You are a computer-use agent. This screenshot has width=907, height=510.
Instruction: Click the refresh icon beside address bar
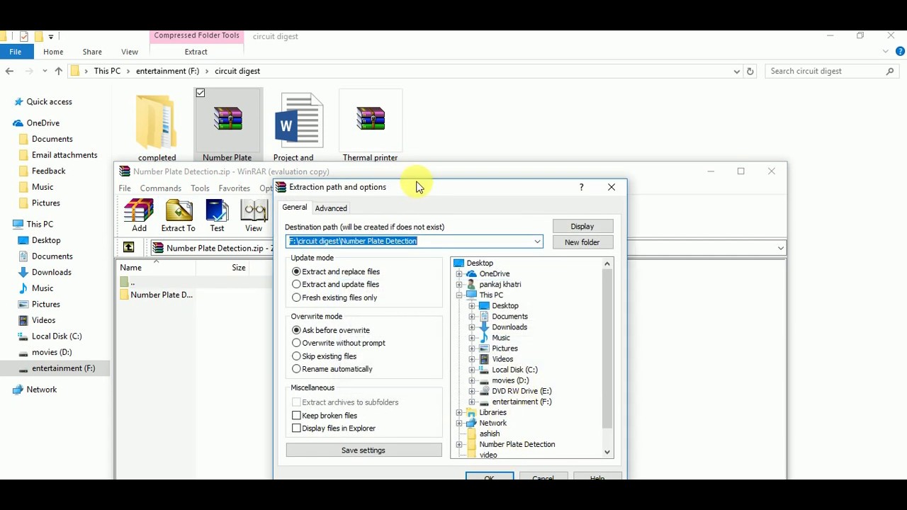(750, 71)
